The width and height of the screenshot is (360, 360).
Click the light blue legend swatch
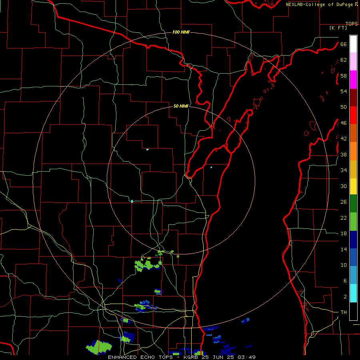[353, 275]
